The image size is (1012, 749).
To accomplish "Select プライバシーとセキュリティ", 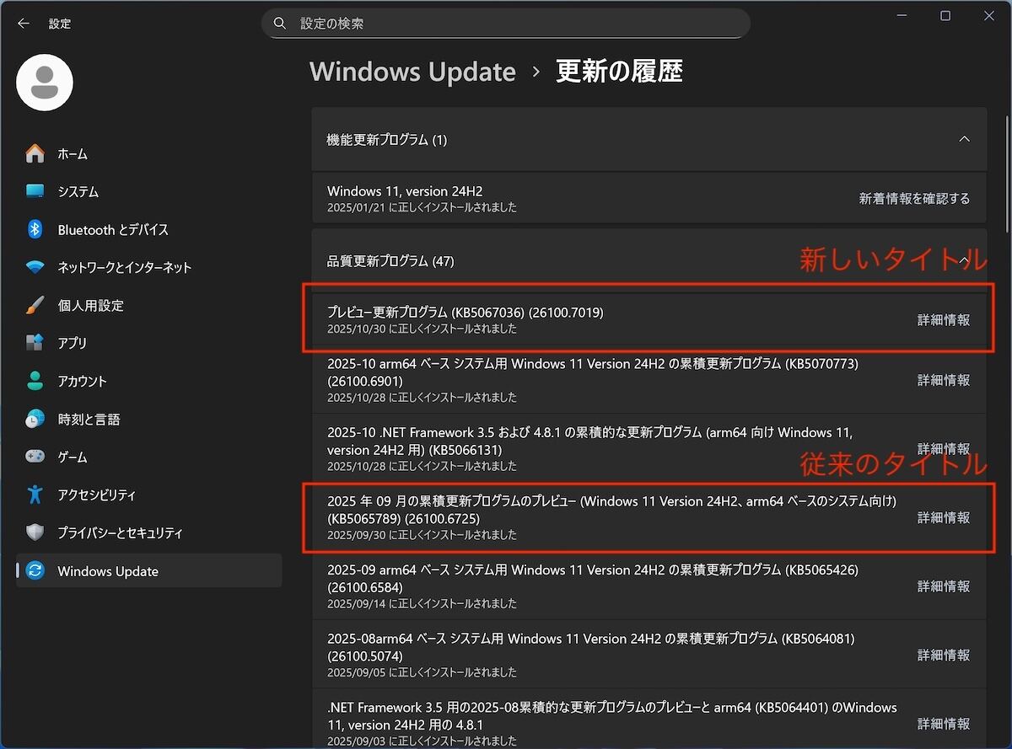I will tap(149, 532).
